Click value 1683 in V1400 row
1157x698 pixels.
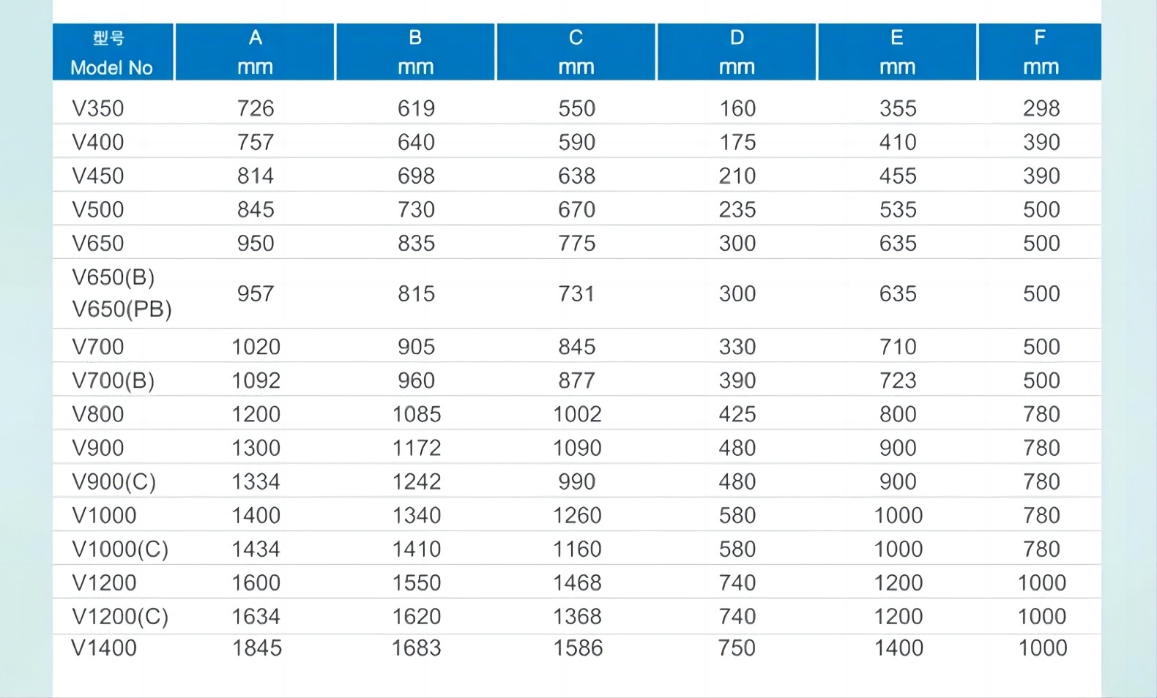(417, 648)
